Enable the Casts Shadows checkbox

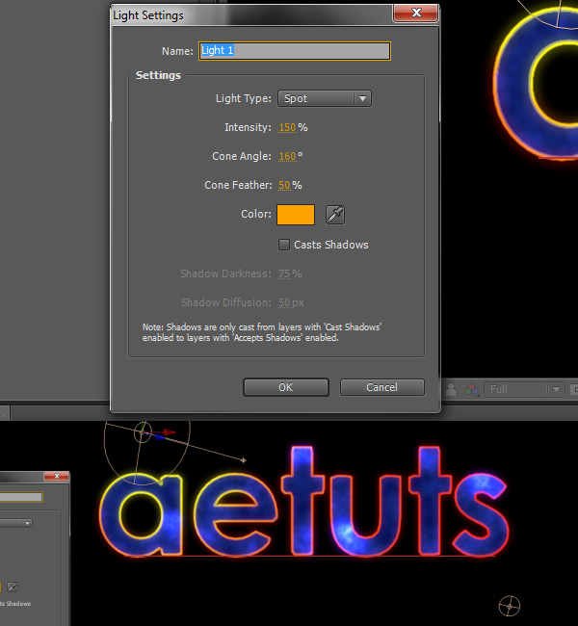[283, 245]
